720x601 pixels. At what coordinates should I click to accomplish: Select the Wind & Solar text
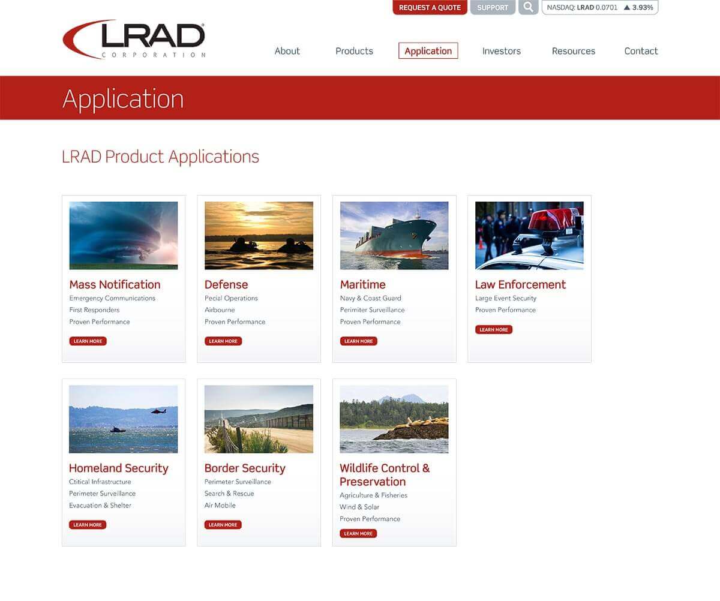359,507
